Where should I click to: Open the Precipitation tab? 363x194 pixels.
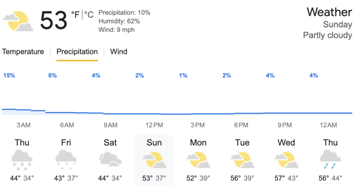pos(77,52)
